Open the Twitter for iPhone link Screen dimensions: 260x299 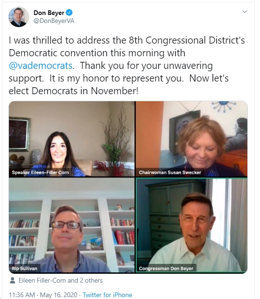pos(107,295)
